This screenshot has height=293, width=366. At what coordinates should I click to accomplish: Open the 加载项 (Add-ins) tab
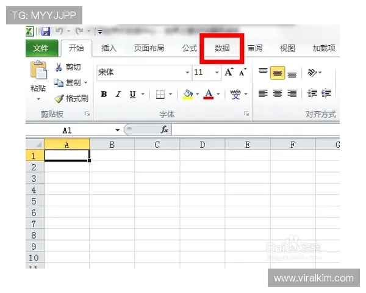(x=324, y=48)
